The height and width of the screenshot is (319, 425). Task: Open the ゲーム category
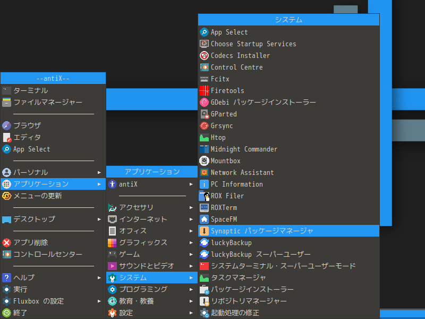[x=152, y=254]
